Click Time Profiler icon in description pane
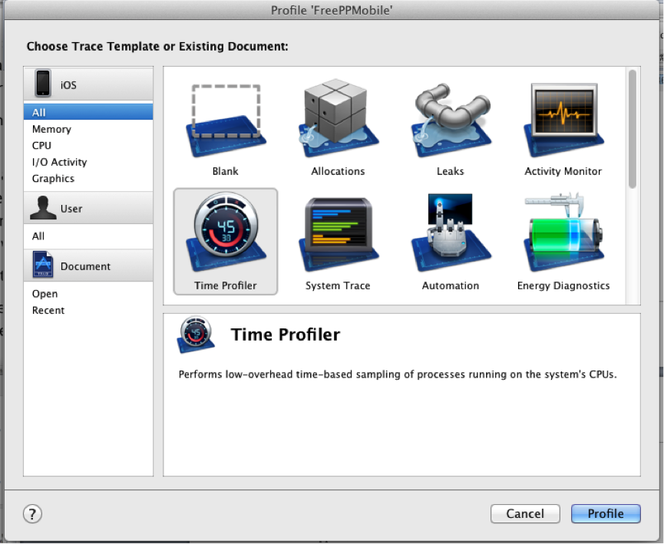This screenshot has width=664, height=544. 196,335
